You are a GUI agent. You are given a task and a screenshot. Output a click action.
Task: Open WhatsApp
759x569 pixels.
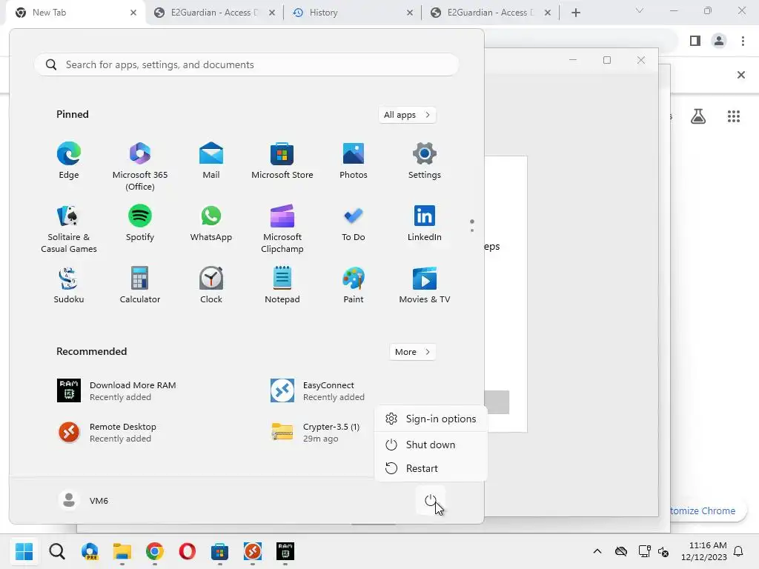click(x=211, y=223)
